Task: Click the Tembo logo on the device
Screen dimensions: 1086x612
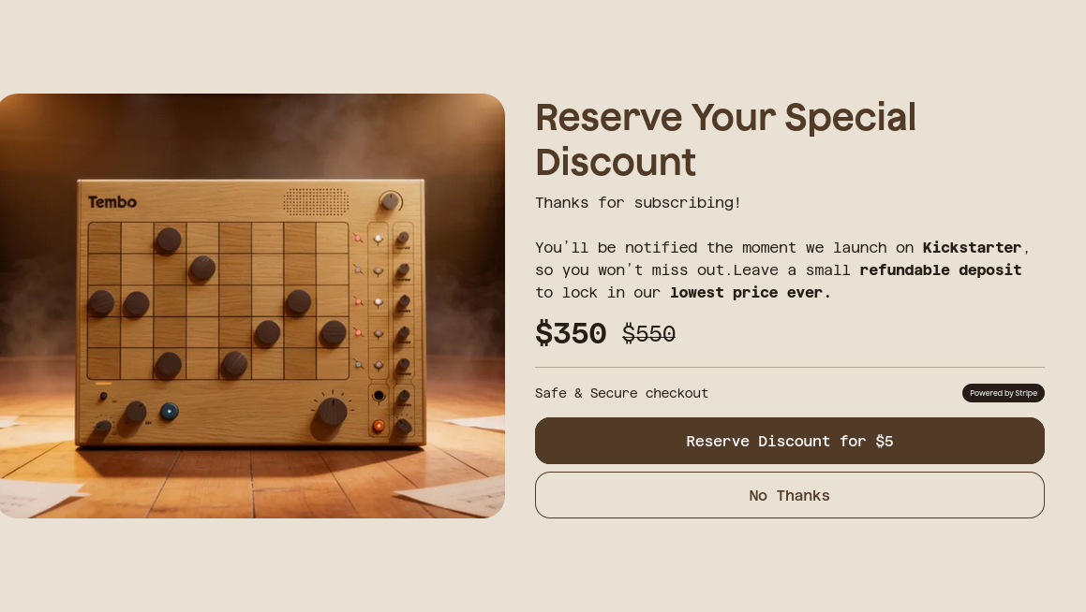Action: [x=112, y=202]
